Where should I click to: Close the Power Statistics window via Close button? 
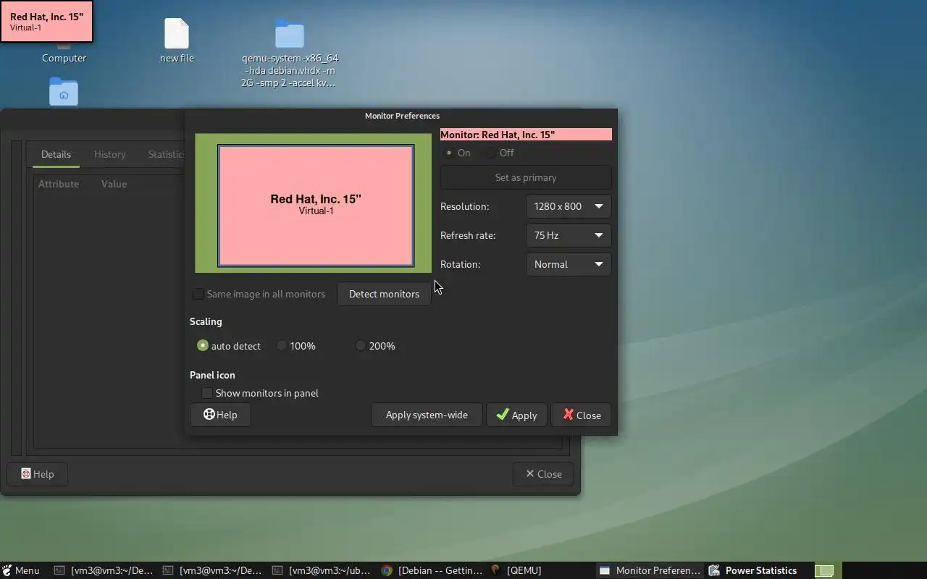pos(543,474)
